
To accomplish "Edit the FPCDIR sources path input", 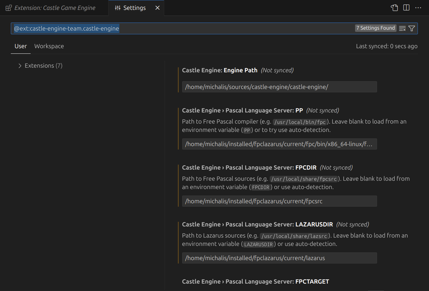I will point(279,201).
